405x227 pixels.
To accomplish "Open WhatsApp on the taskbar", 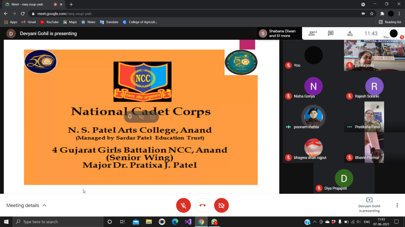I will 214,221.
